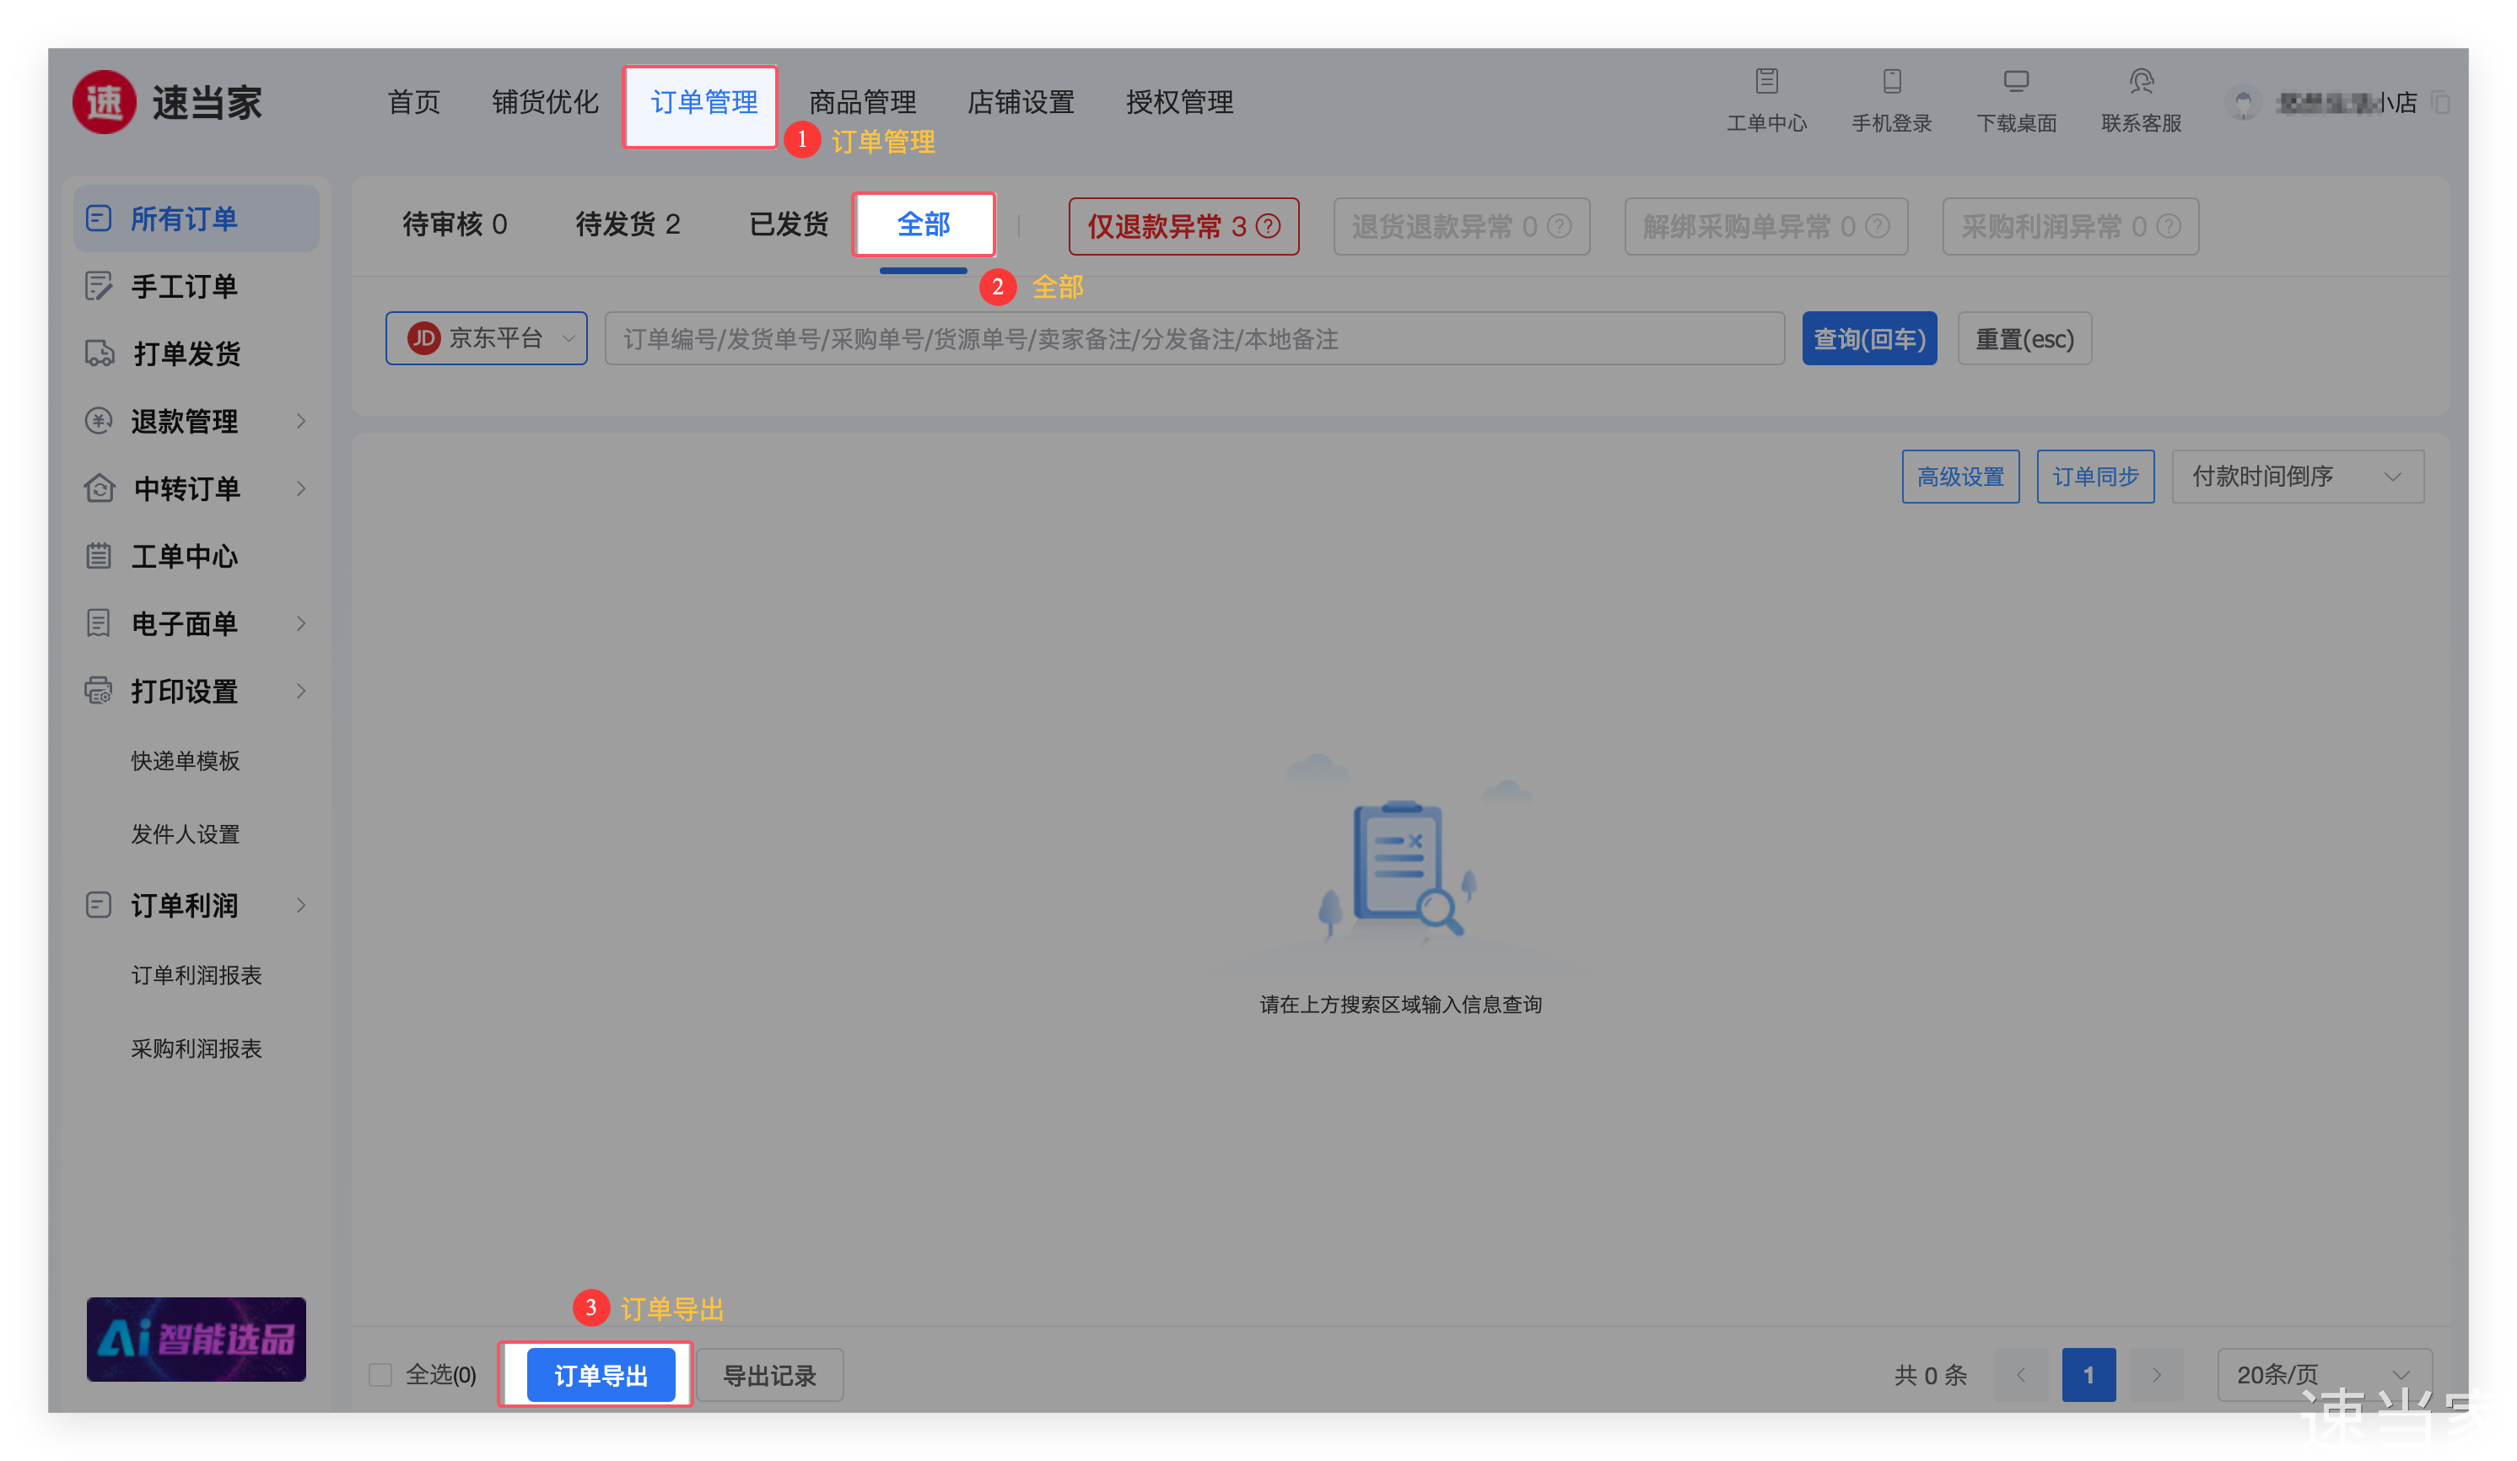Open 联系客服 headset icon
The image size is (2517, 1461).
tap(2141, 81)
